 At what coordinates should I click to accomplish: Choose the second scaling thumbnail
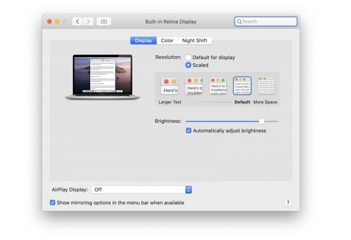click(x=194, y=86)
